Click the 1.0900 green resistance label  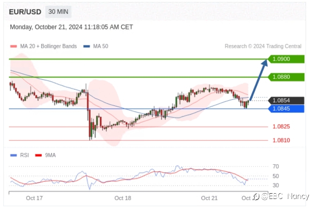click(x=286, y=59)
